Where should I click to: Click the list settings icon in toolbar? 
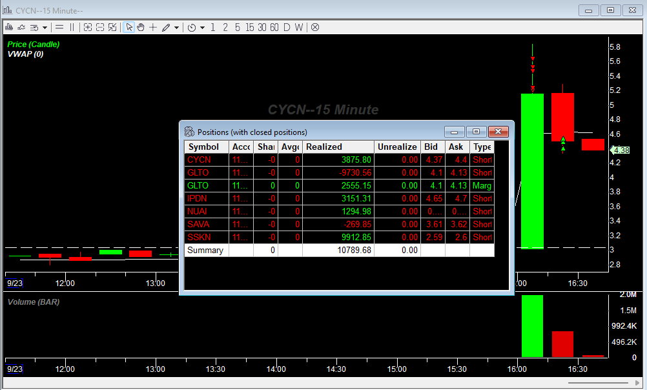pos(34,27)
